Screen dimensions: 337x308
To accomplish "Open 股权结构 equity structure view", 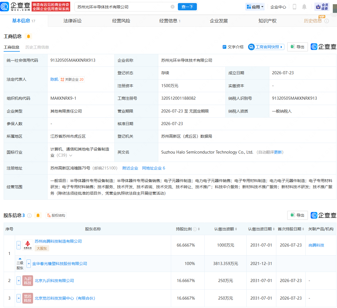I will (x=56, y=216).
